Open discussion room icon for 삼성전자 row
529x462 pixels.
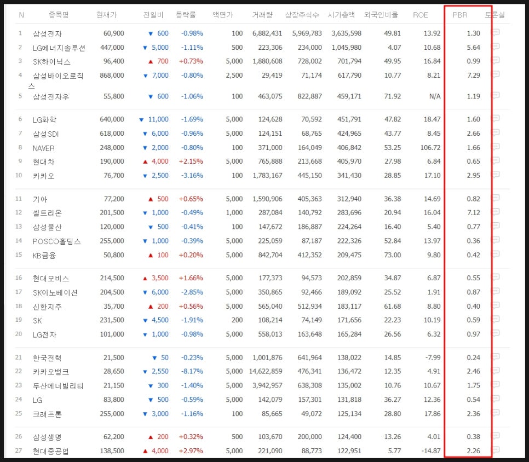pyautogui.click(x=496, y=33)
